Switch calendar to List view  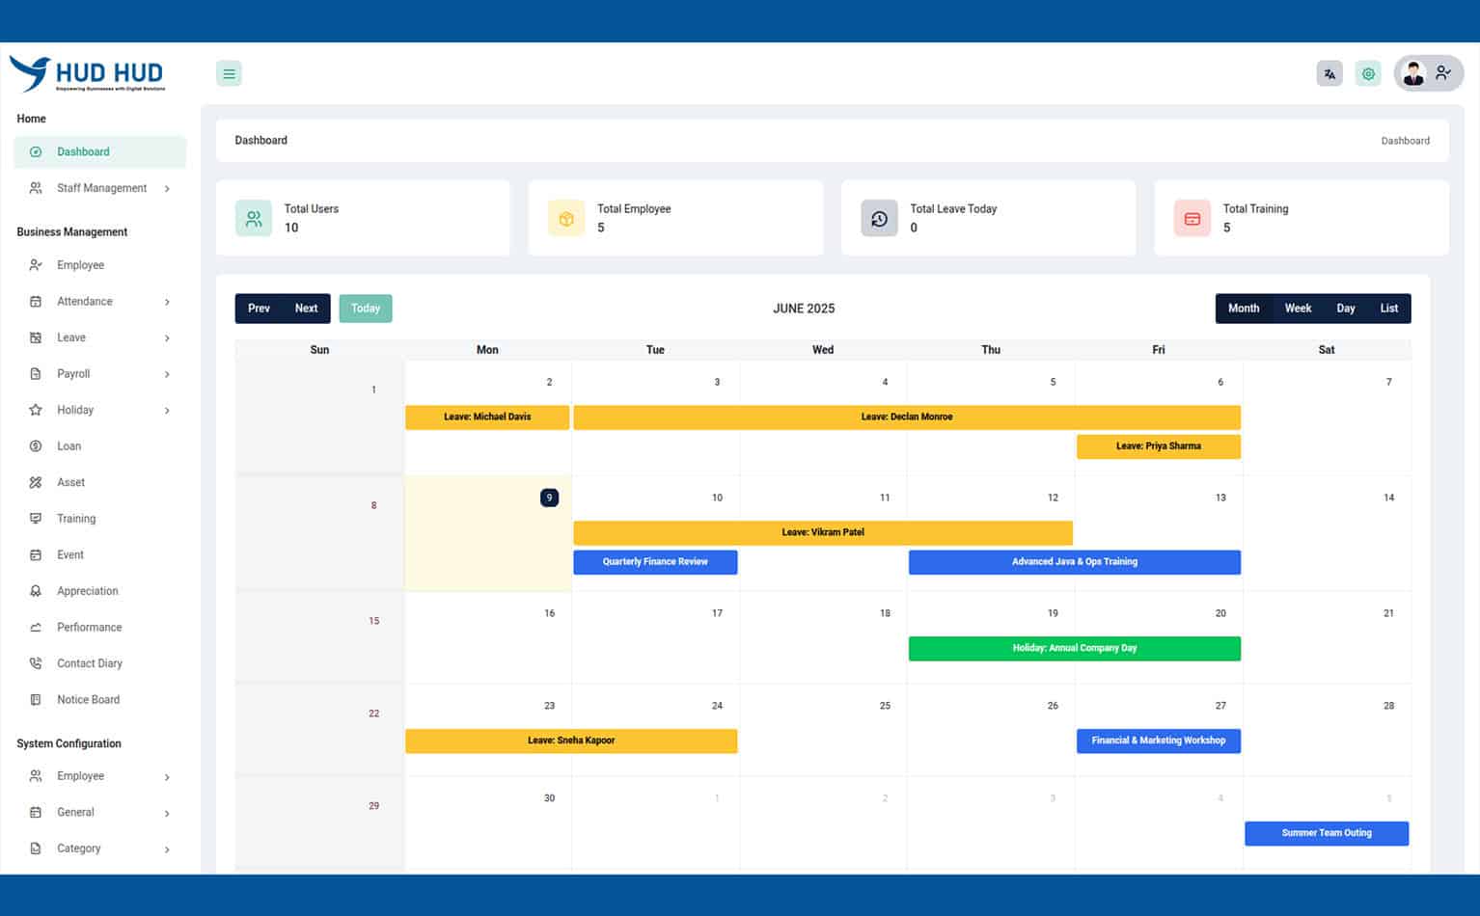[x=1388, y=309]
